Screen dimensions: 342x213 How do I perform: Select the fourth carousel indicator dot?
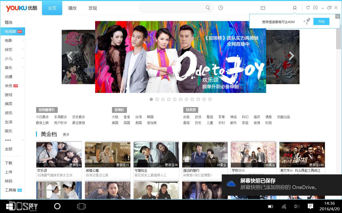coord(169,99)
